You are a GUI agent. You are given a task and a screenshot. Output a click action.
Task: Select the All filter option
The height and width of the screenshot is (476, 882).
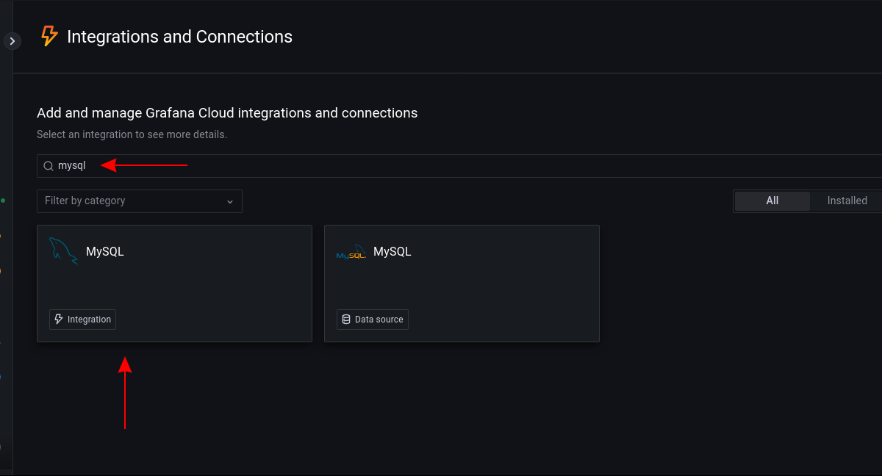(772, 201)
